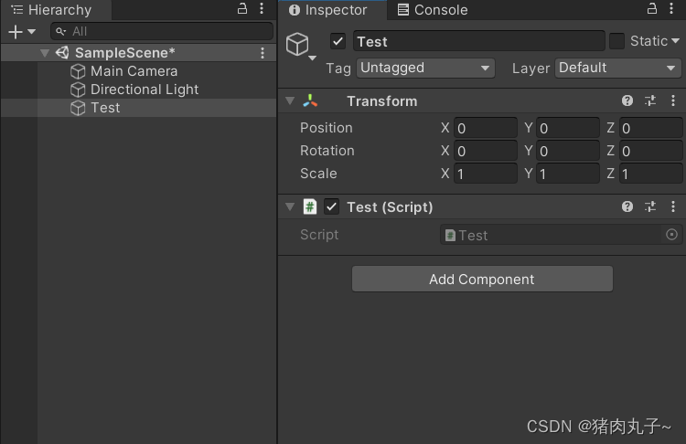Click the Scale Z field
This screenshot has width=686, height=444.
coord(650,174)
